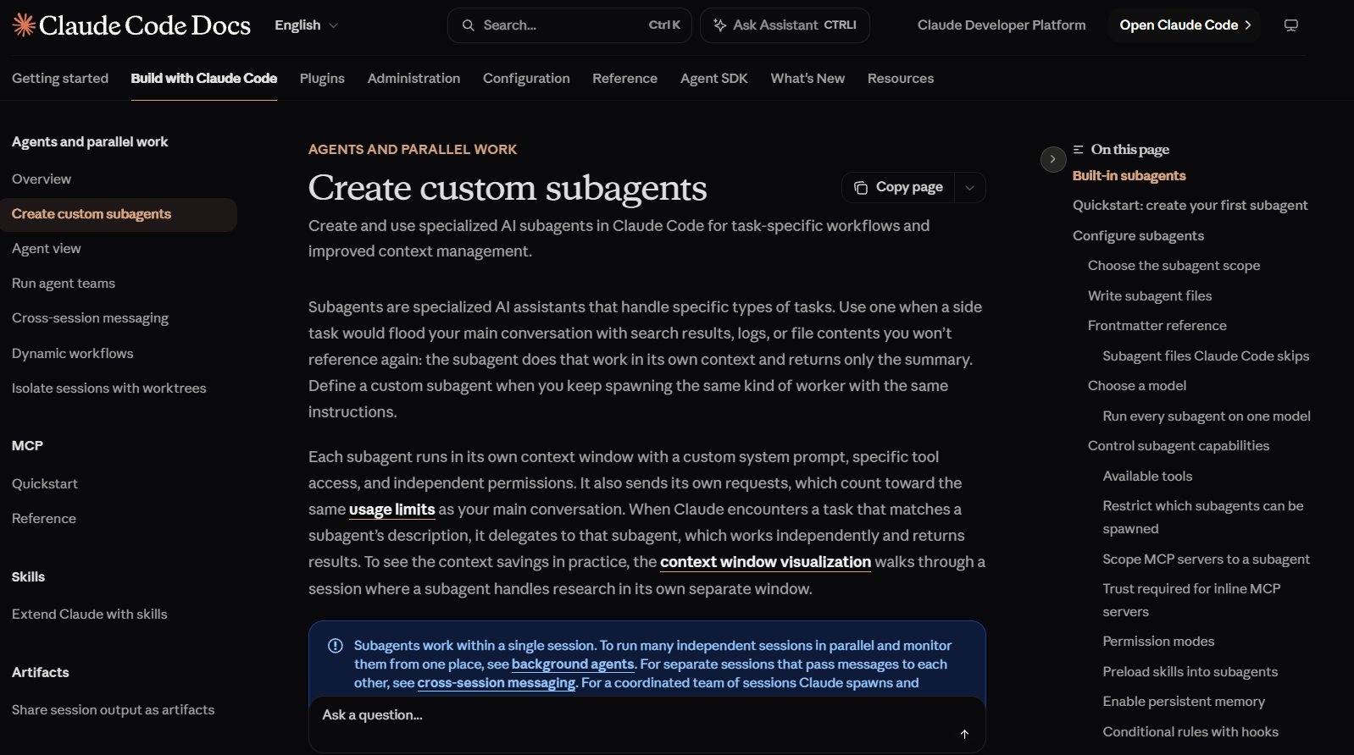Click the Ask Assistant sparkle icon
This screenshot has height=755, width=1354.
(720, 25)
